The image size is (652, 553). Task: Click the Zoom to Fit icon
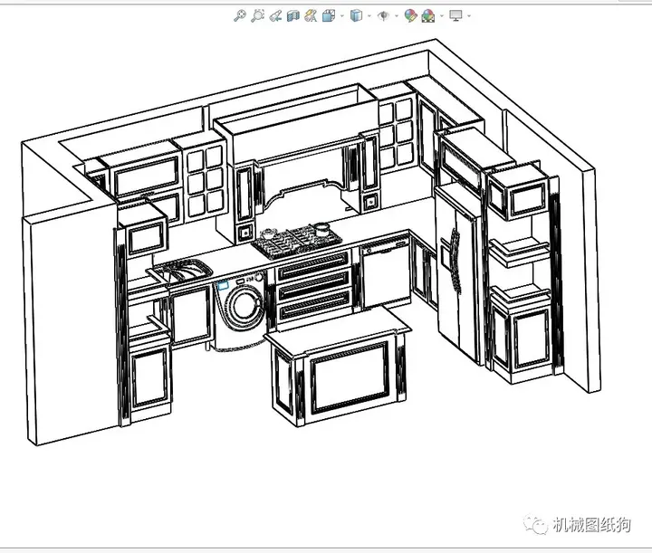[239, 15]
